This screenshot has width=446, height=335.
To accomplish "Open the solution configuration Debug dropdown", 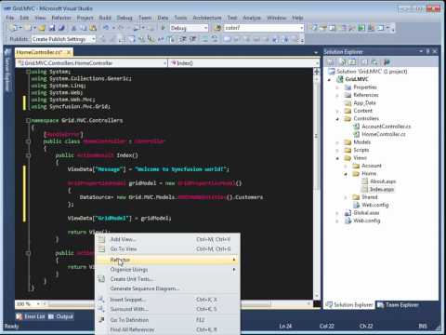I will click(205, 28).
